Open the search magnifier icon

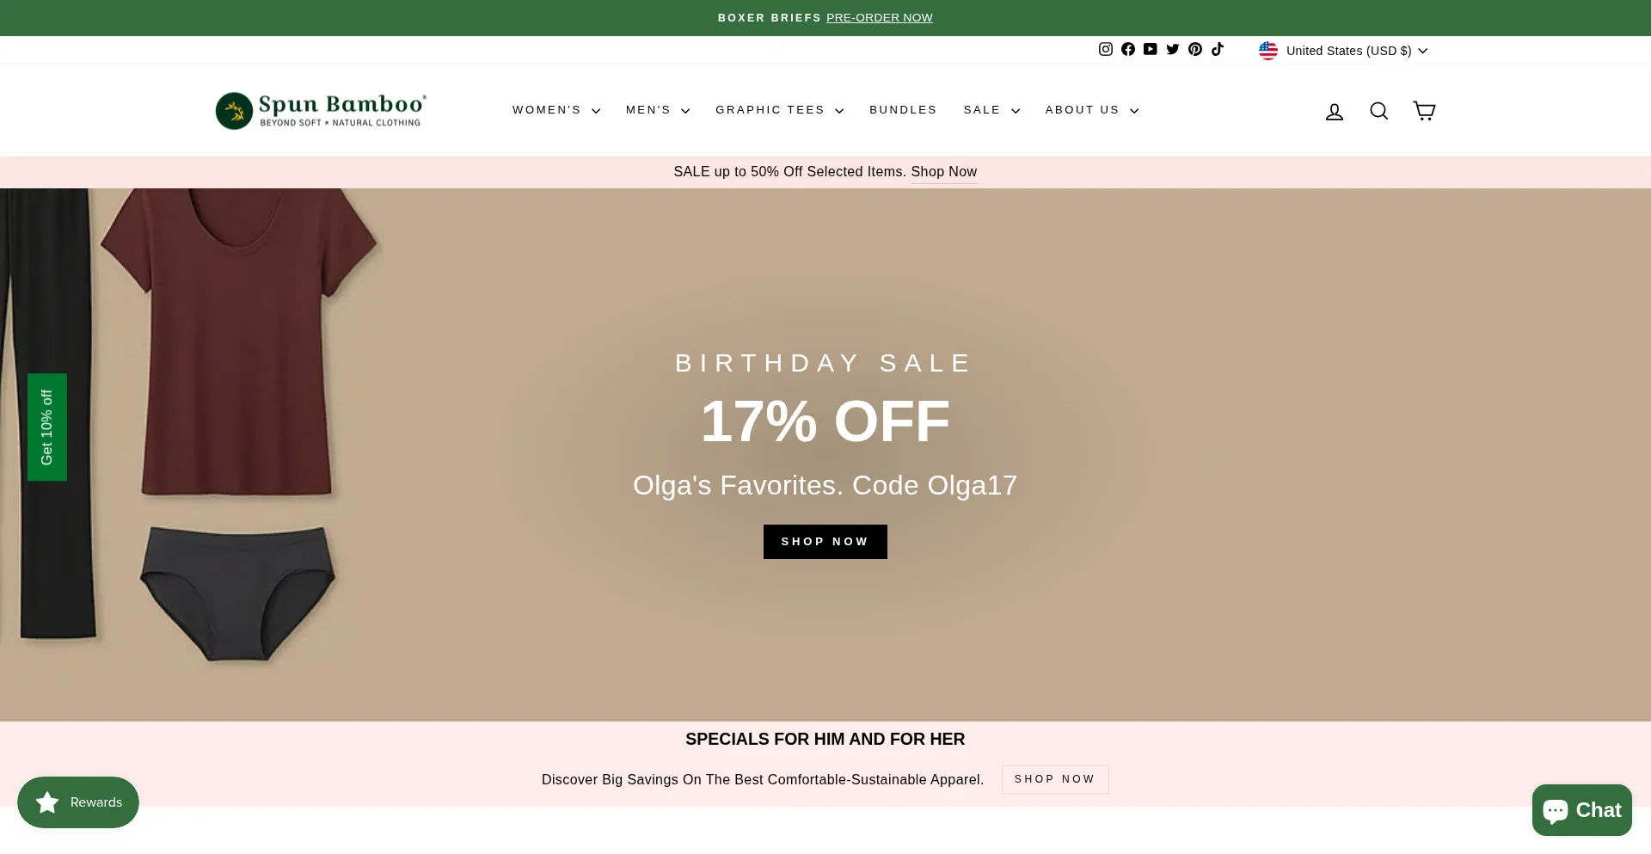(1379, 111)
